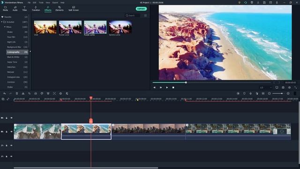Click the Delete trash icon

pos(17,93)
